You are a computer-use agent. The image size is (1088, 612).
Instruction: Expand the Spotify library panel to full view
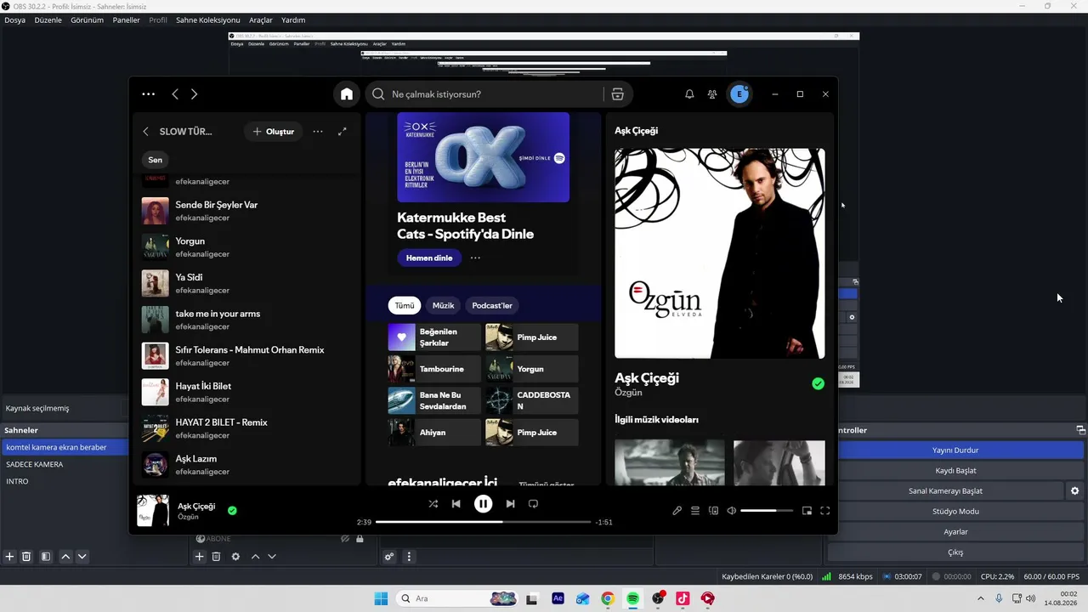[x=342, y=132]
